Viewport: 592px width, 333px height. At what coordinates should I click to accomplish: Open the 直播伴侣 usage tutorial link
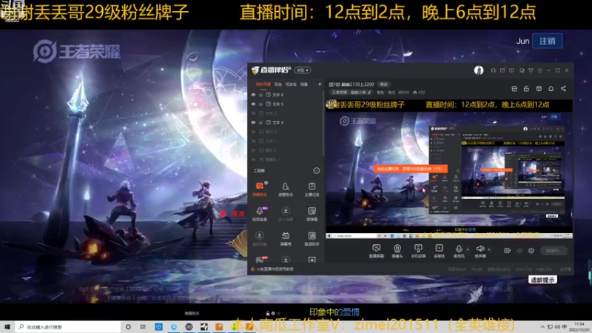click(275, 269)
